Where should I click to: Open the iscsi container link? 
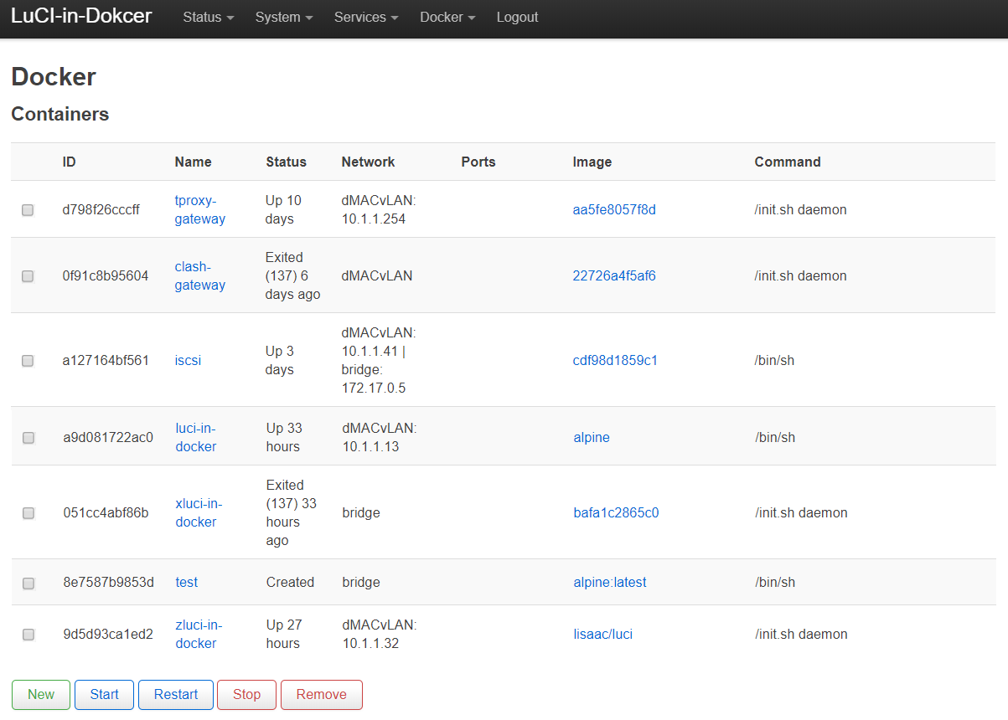tap(188, 361)
